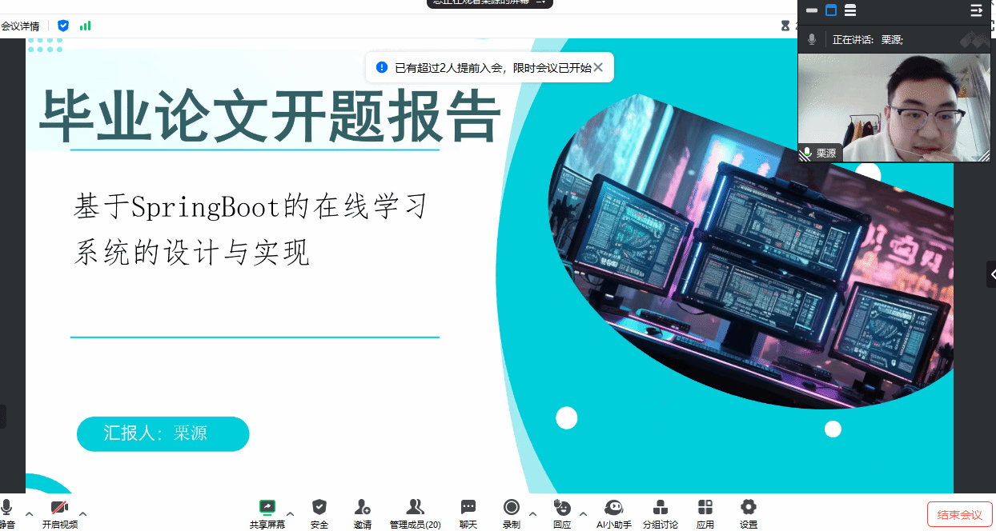
Task: Click the 汇报人: 栗源 presenter label
Action: pos(163,433)
